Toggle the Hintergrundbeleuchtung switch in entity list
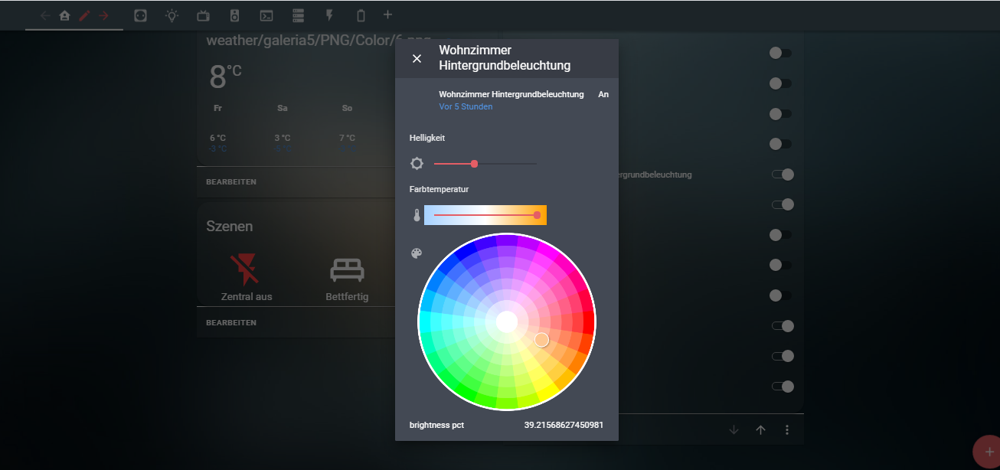Image resolution: width=1000 pixels, height=470 pixels. click(x=782, y=175)
